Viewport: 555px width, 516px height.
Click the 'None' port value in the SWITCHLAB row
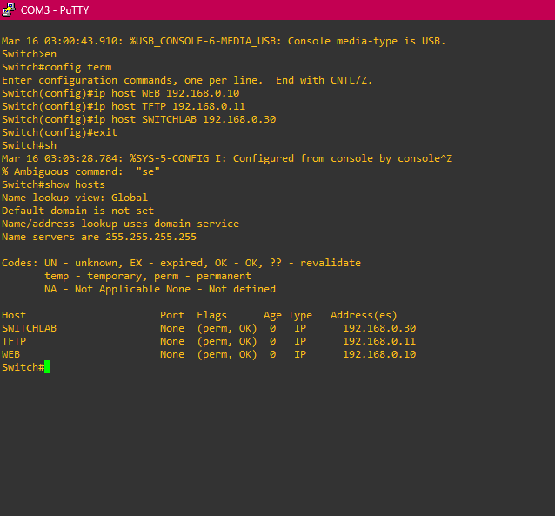click(x=172, y=328)
